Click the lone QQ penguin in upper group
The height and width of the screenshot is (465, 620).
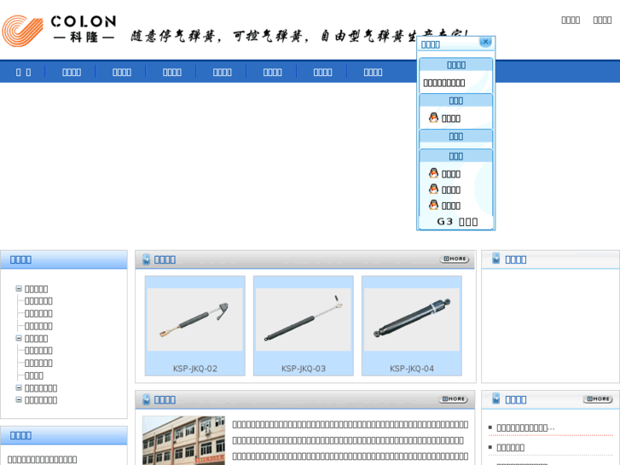pyautogui.click(x=434, y=118)
